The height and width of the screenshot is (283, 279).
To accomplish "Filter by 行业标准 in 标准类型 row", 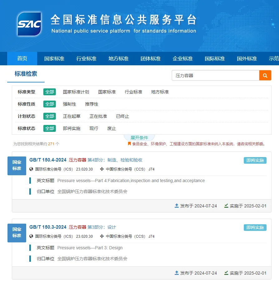I will click(x=133, y=92).
